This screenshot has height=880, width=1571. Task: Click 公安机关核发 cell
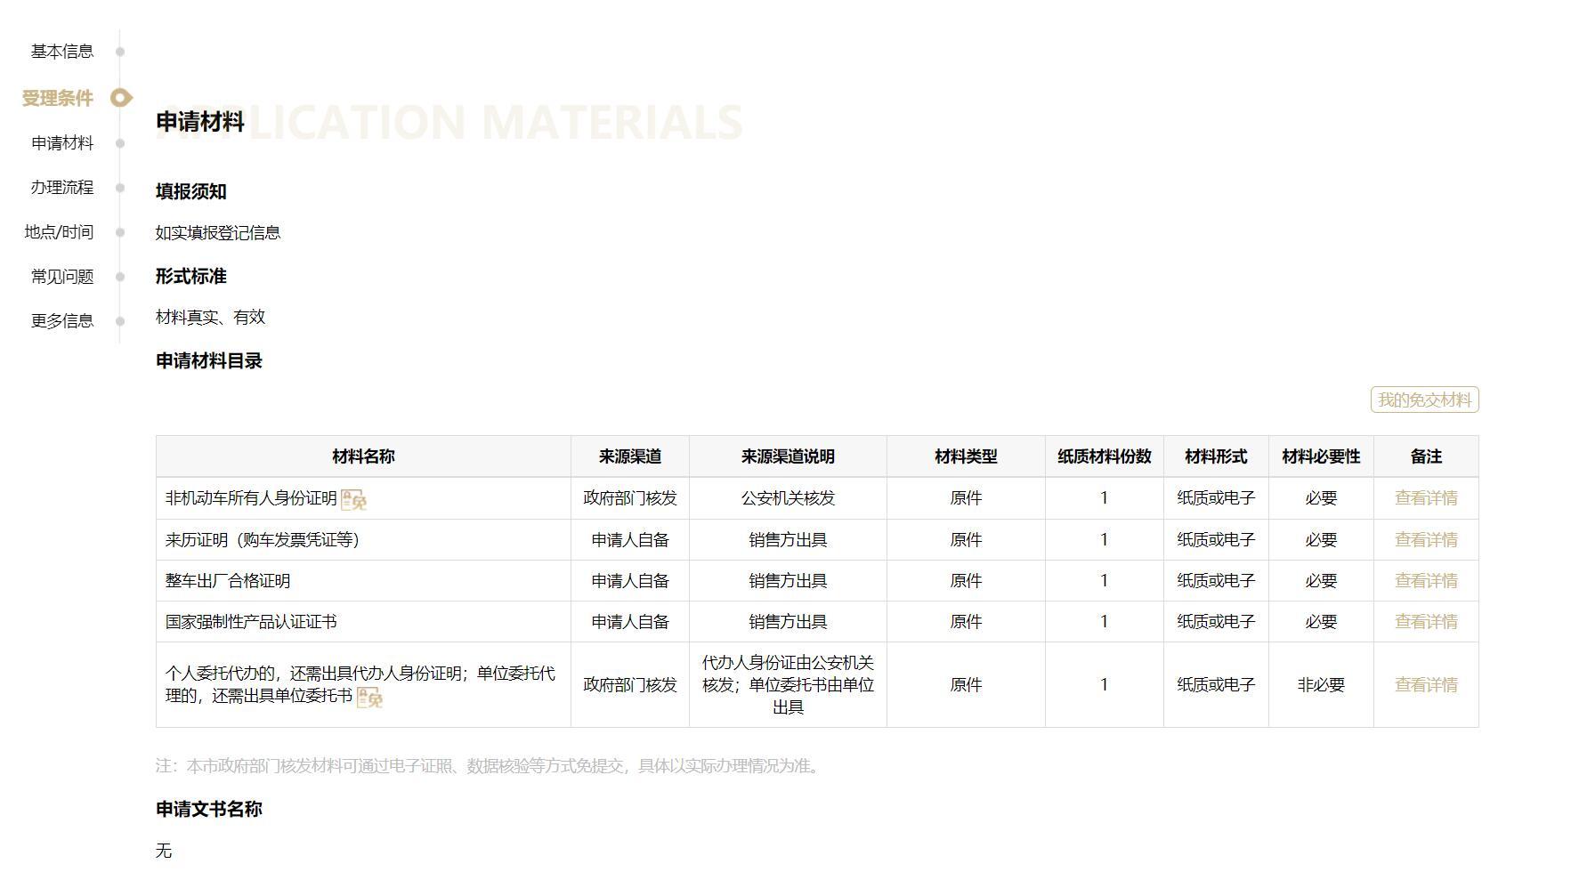tap(788, 498)
